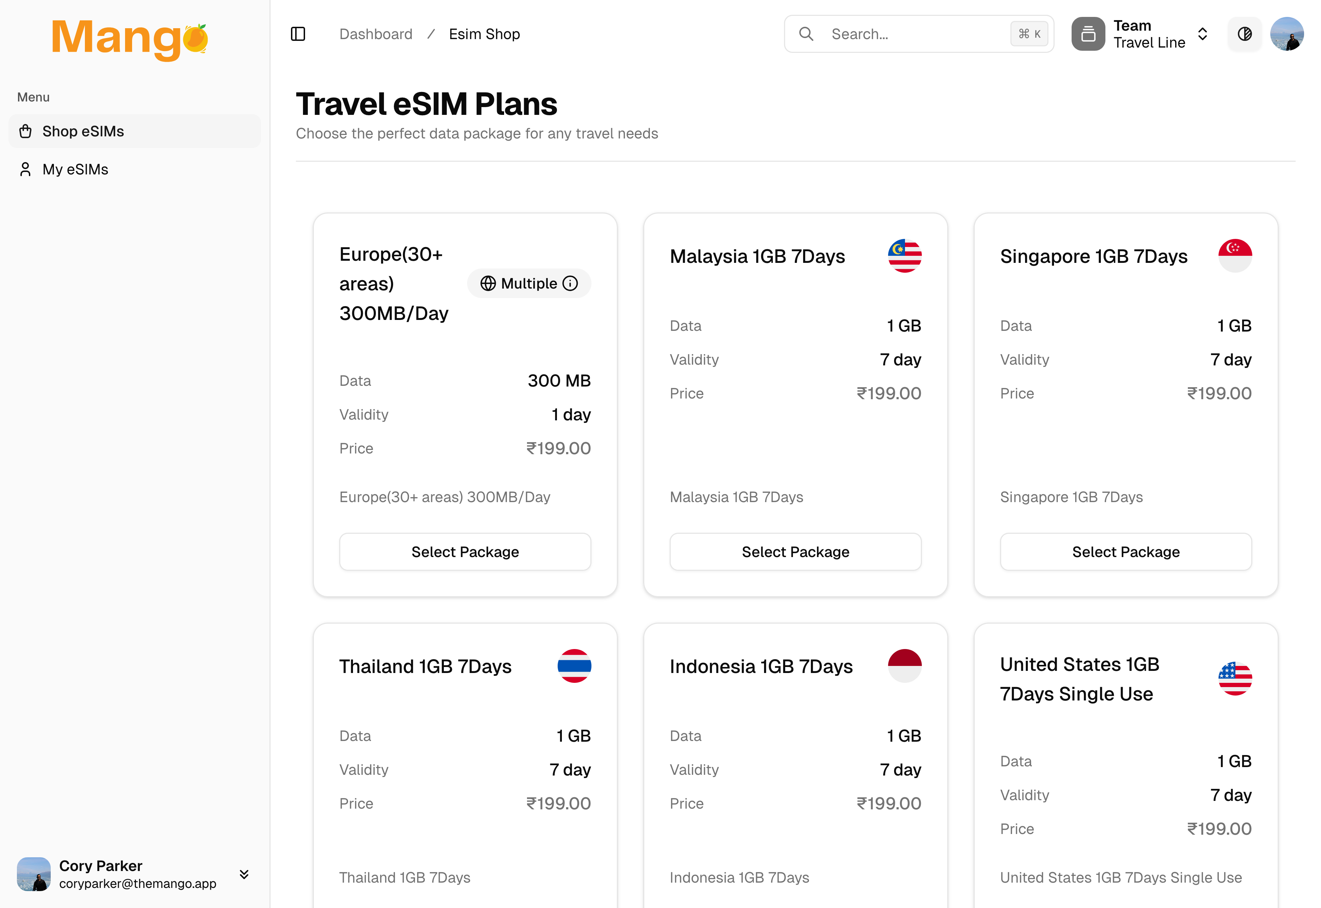Click the Thailand flag icon
Viewport: 1321px width, 908px height.
coord(574,666)
